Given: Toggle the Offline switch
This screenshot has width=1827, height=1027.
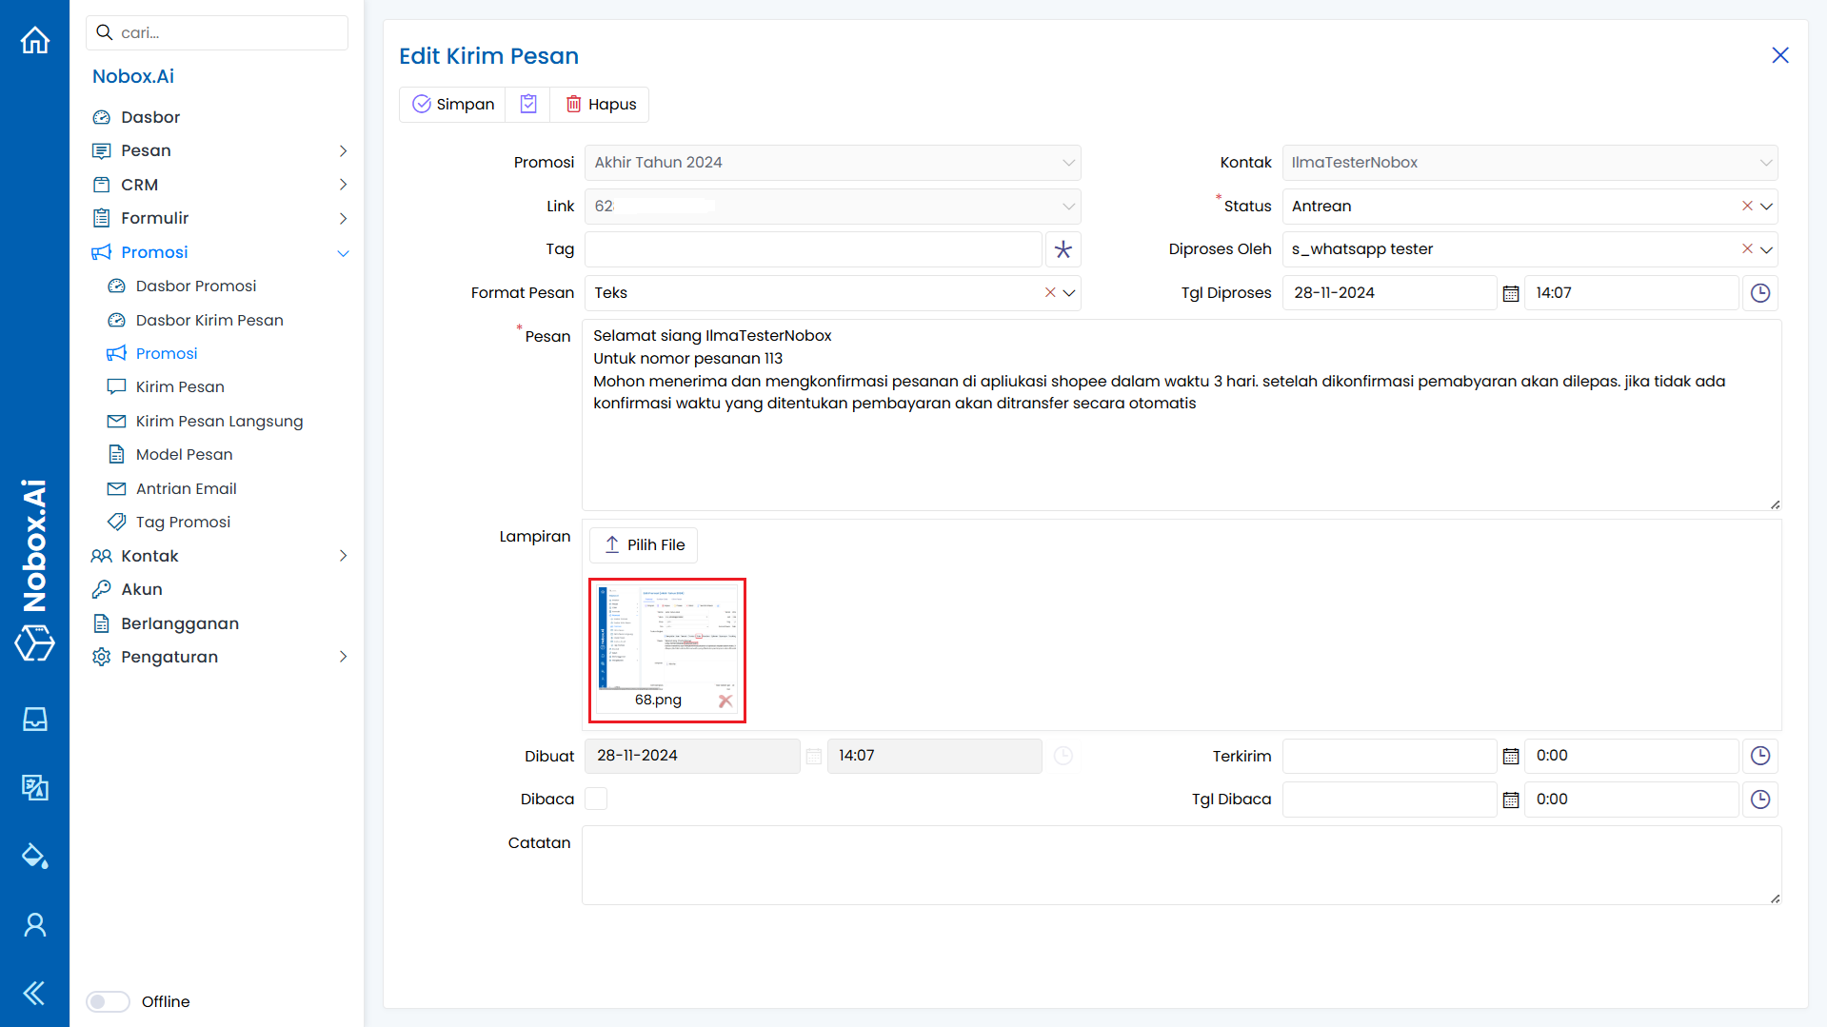Looking at the screenshot, I should pos(108,1001).
